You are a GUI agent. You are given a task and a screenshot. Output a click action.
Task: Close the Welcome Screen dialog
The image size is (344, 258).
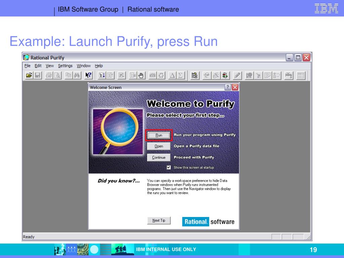point(235,87)
